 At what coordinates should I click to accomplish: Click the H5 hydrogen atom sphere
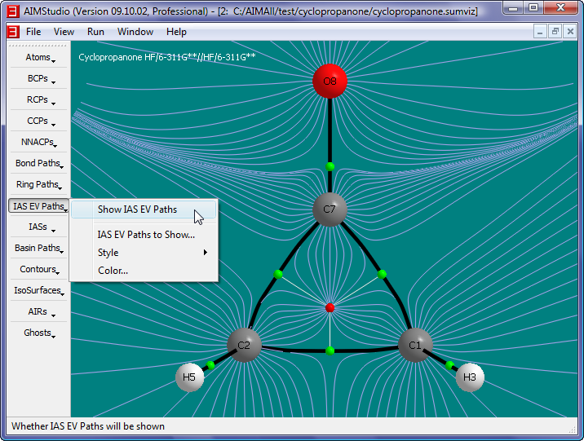click(189, 377)
